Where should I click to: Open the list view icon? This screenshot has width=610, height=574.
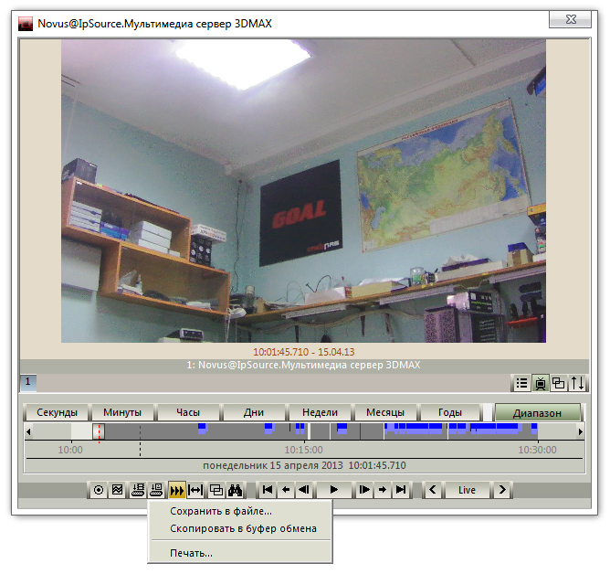coord(521,383)
